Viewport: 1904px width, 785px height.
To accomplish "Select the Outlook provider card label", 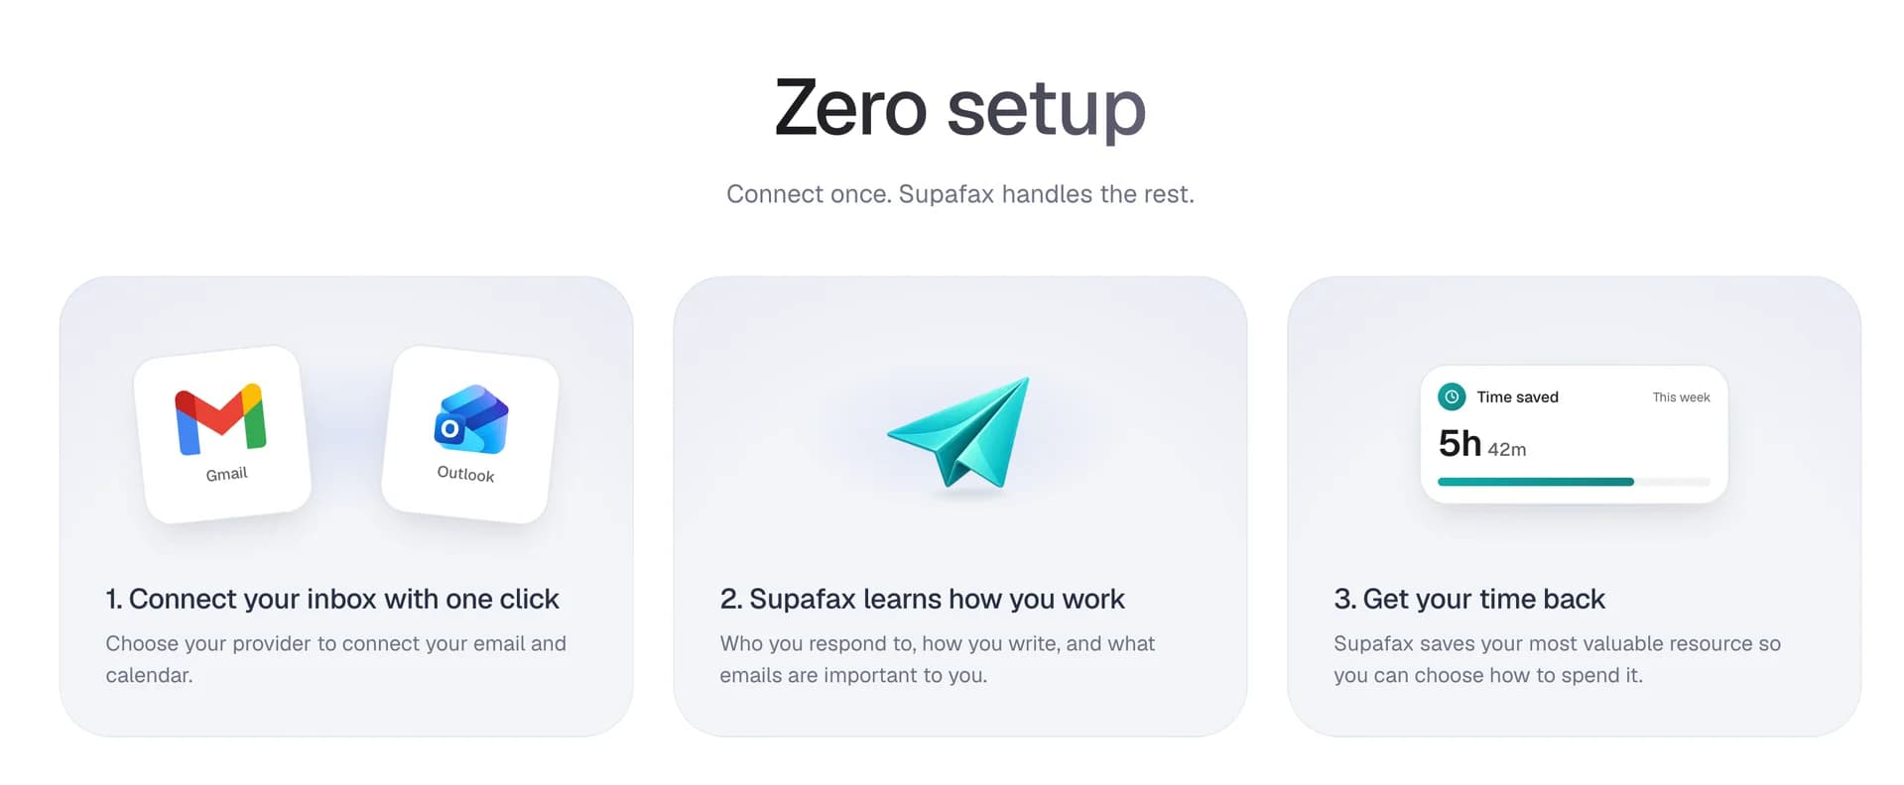I will coord(465,474).
